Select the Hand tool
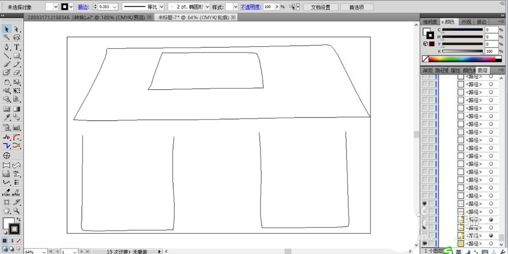The height and width of the screenshot is (254, 508). pyautogui.click(x=7, y=211)
